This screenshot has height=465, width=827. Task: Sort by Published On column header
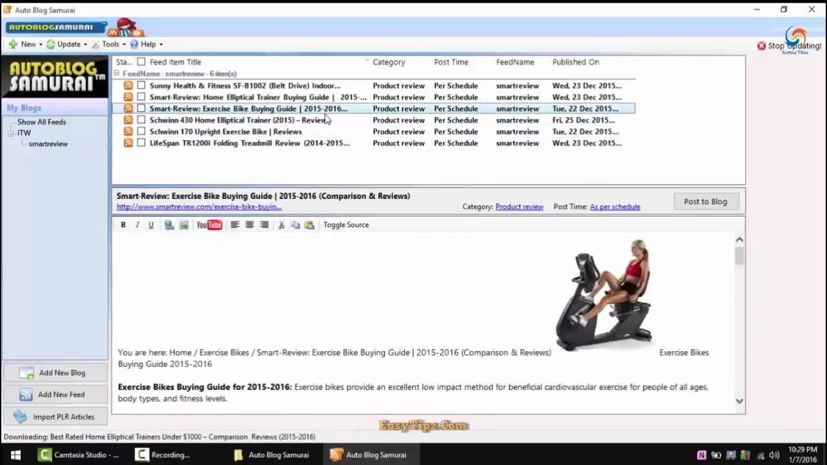tap(576, 62)
